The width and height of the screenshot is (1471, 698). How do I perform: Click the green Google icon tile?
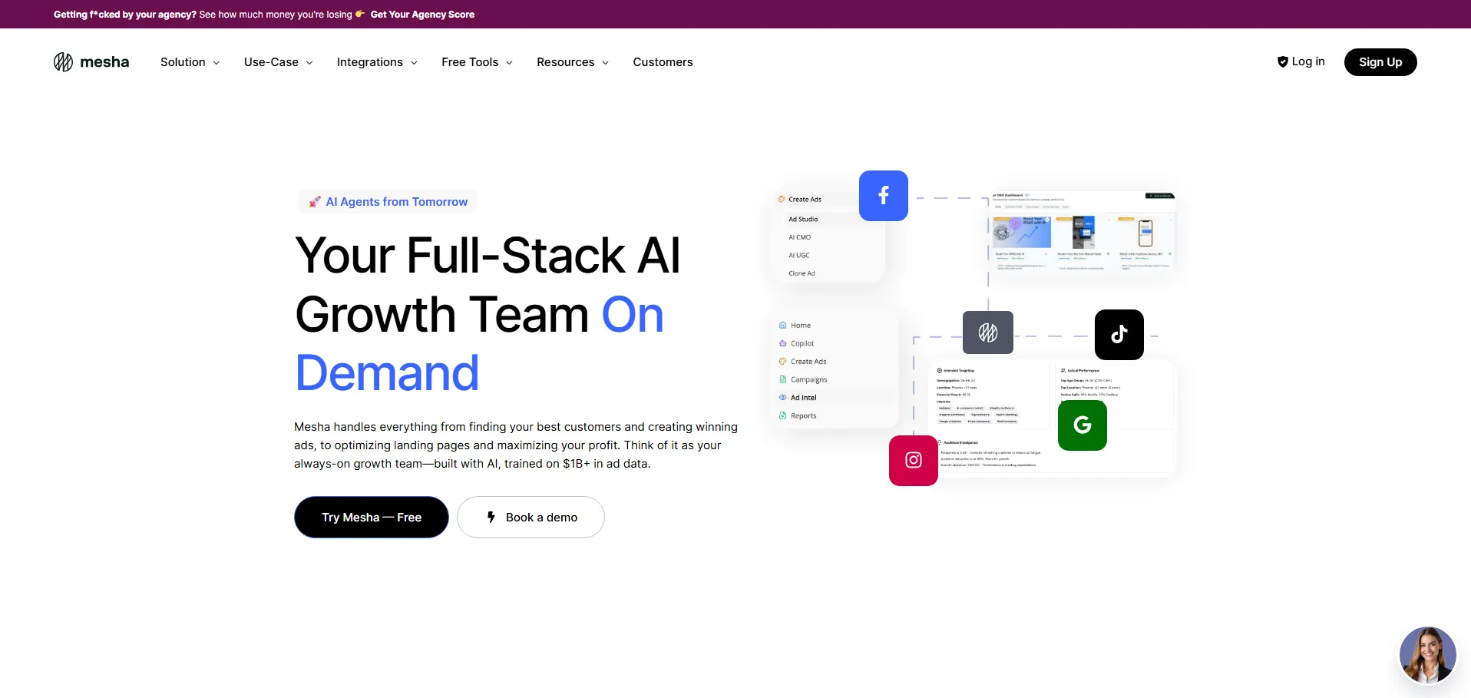pyautogui.click(x=1082, y=425)
